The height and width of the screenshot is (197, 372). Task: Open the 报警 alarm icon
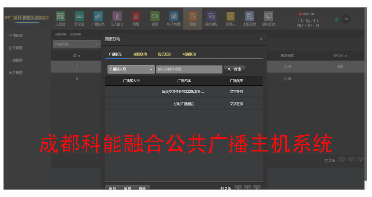coord(136,19)
